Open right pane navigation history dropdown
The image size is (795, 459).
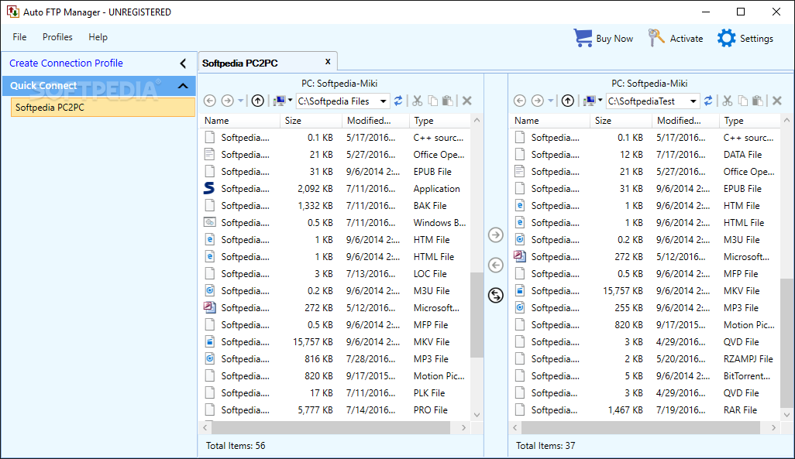point(551,101)
